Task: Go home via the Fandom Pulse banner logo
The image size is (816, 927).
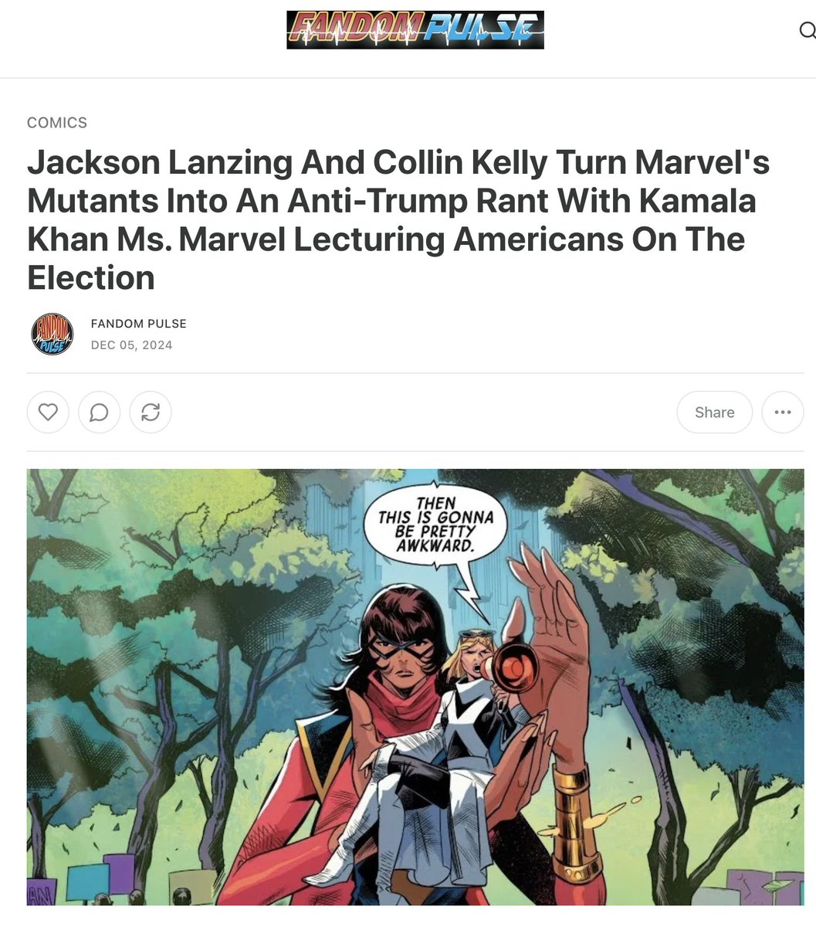Action: [415, 30]
